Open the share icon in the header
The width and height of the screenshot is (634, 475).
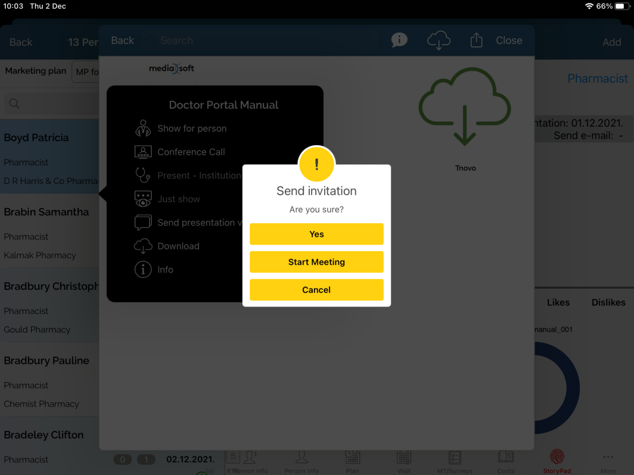(476, 40)
